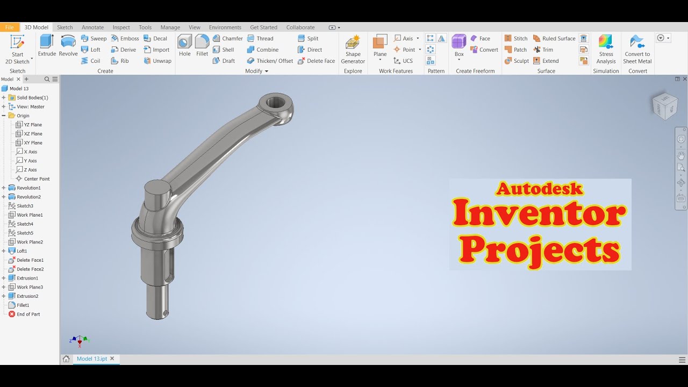Choose the Sweep tool
688x387 pixels.
[94, 39]
